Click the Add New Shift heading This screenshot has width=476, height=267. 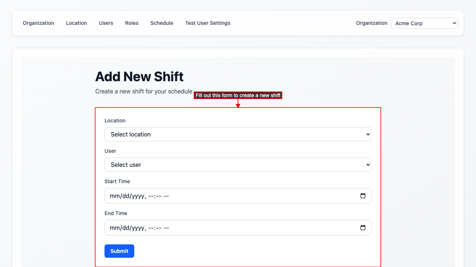(139, 76)
